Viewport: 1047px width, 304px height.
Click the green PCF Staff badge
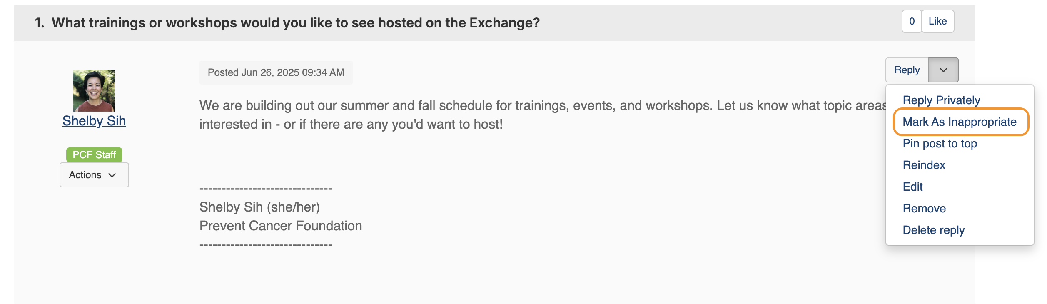click(94, 155)
